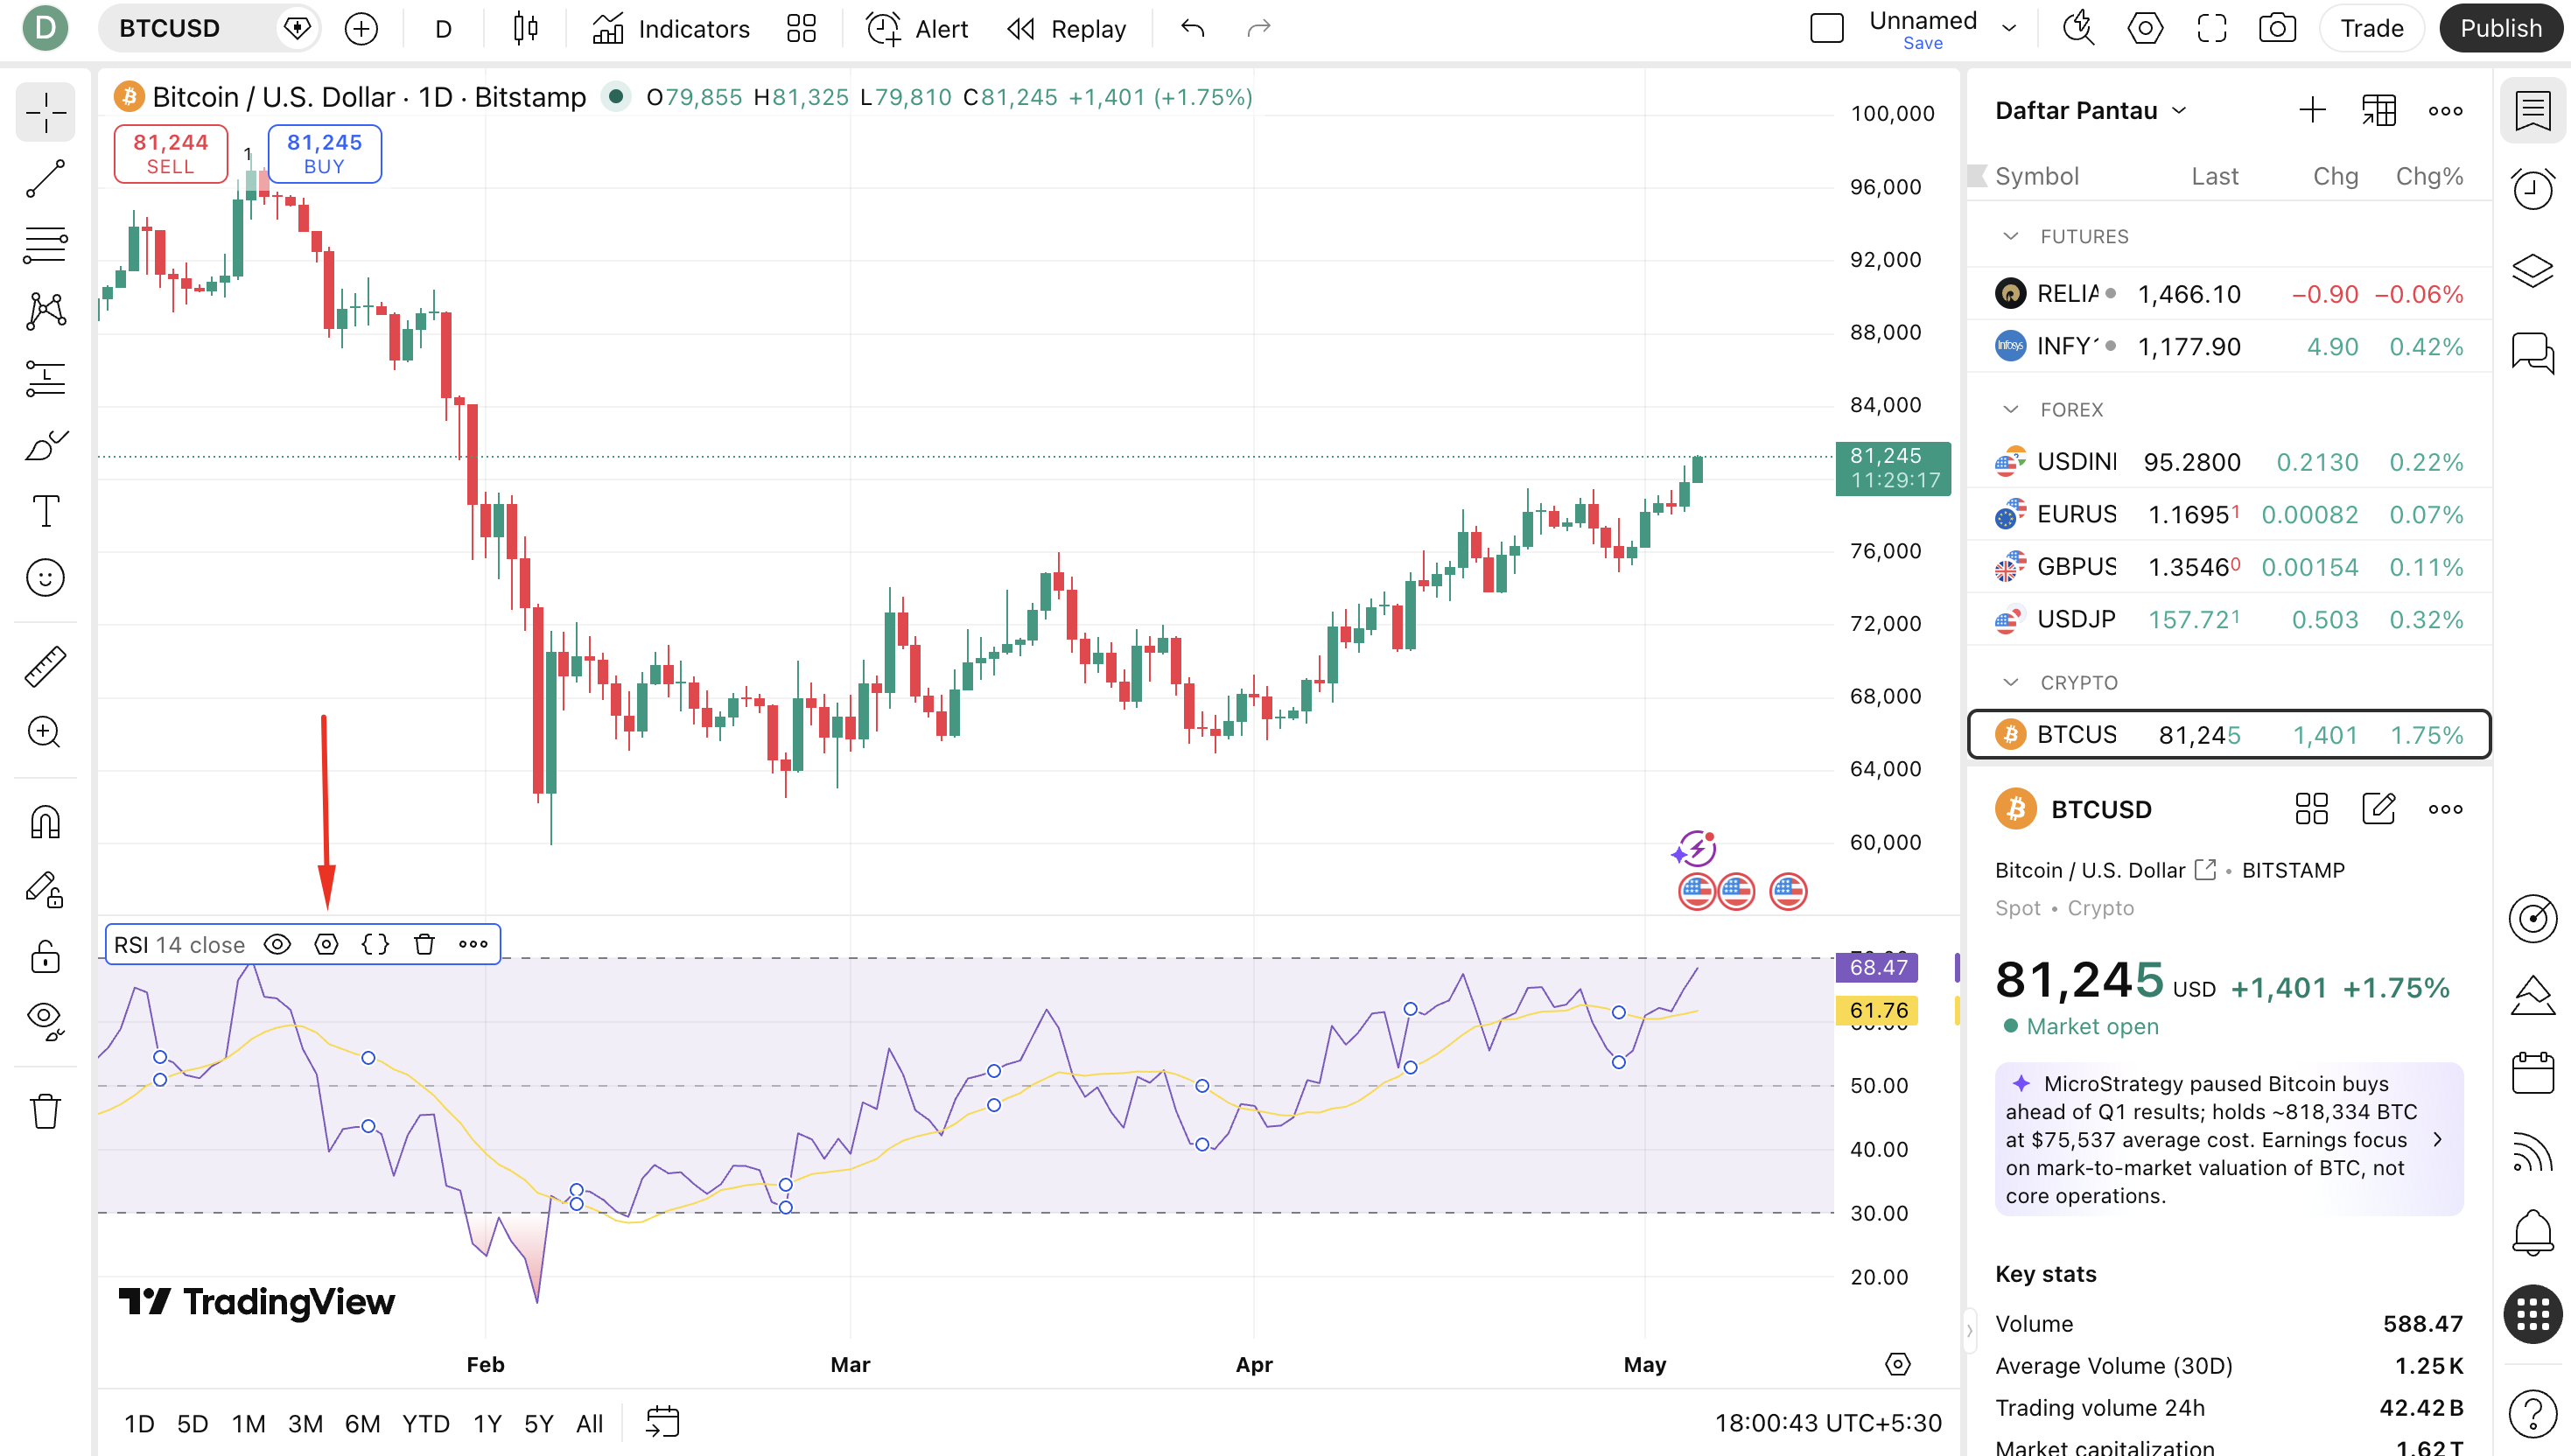Image resolution: width=2571 pixels, height=1456 pixels.
Task: Select the text annotation tool
Action: [45, 511]
